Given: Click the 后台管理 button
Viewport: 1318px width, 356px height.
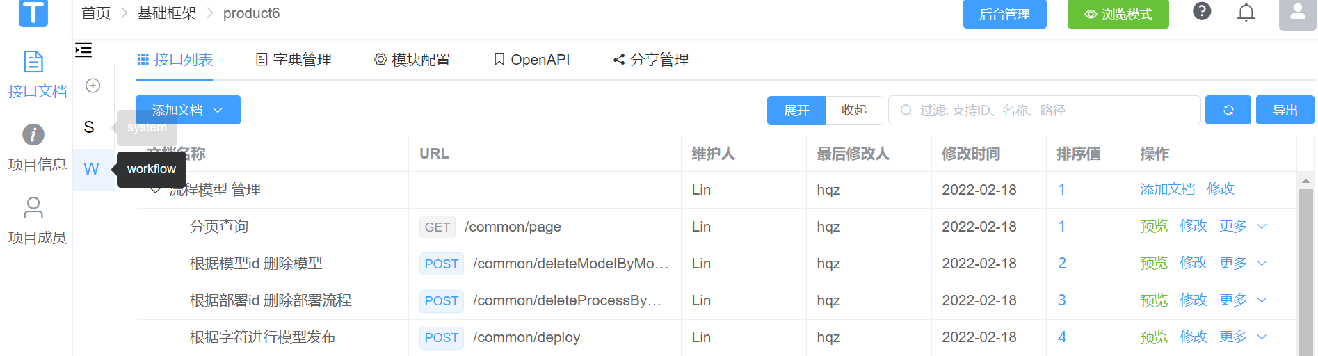Looking at the screenshot, I should tap(1004, 15).
